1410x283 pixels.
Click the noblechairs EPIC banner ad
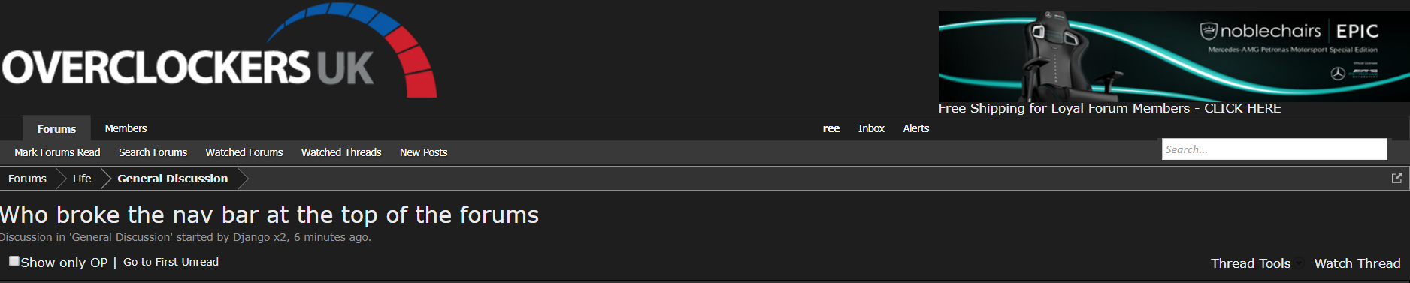[x=1174, y=56]
